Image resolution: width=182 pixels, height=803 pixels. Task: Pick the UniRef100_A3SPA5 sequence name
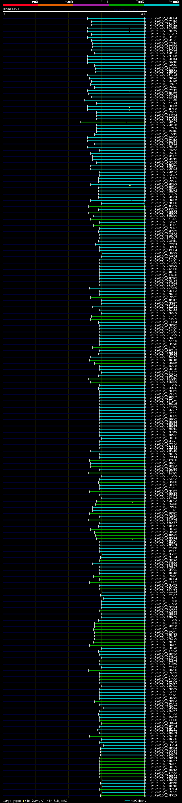(163, 673)
